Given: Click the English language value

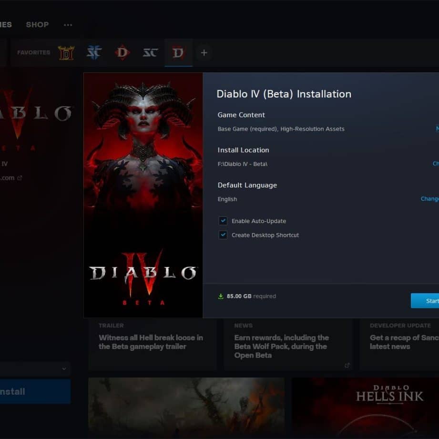Looking at the screenshot, I should tap(227, 199).
